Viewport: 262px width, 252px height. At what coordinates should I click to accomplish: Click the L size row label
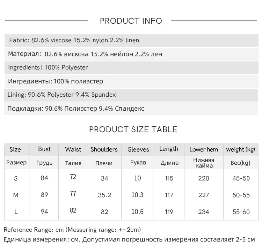pyautogui.click(x=16, y=212)
